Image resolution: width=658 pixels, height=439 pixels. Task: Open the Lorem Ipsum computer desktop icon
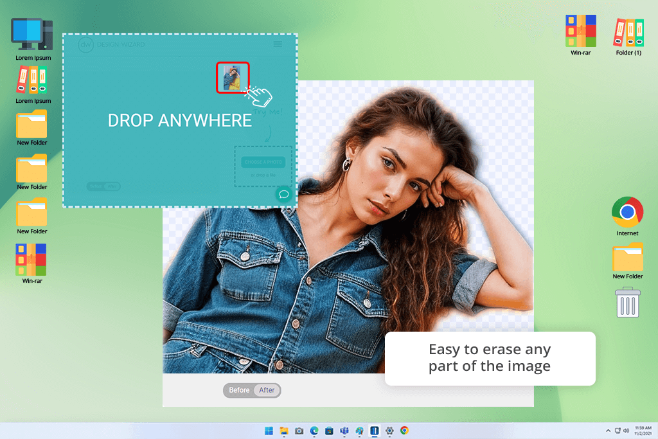coord(32,39)
